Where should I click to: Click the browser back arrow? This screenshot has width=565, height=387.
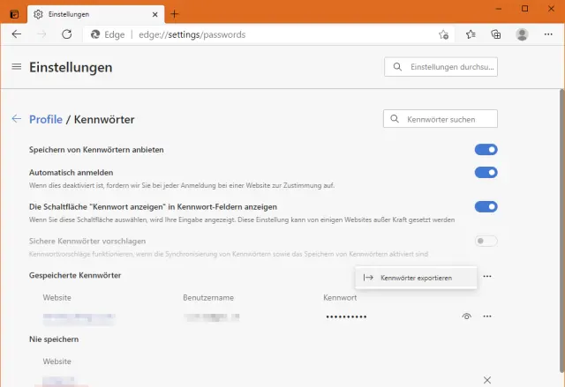point(17,34)
